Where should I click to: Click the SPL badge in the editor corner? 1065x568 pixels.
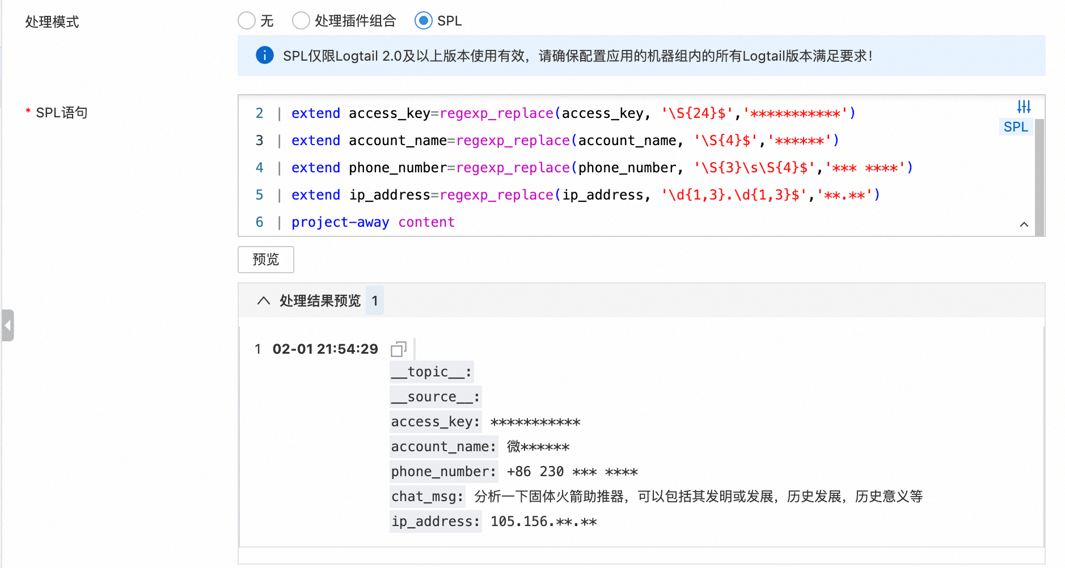pyautogui.click(x=1015, y=127)
